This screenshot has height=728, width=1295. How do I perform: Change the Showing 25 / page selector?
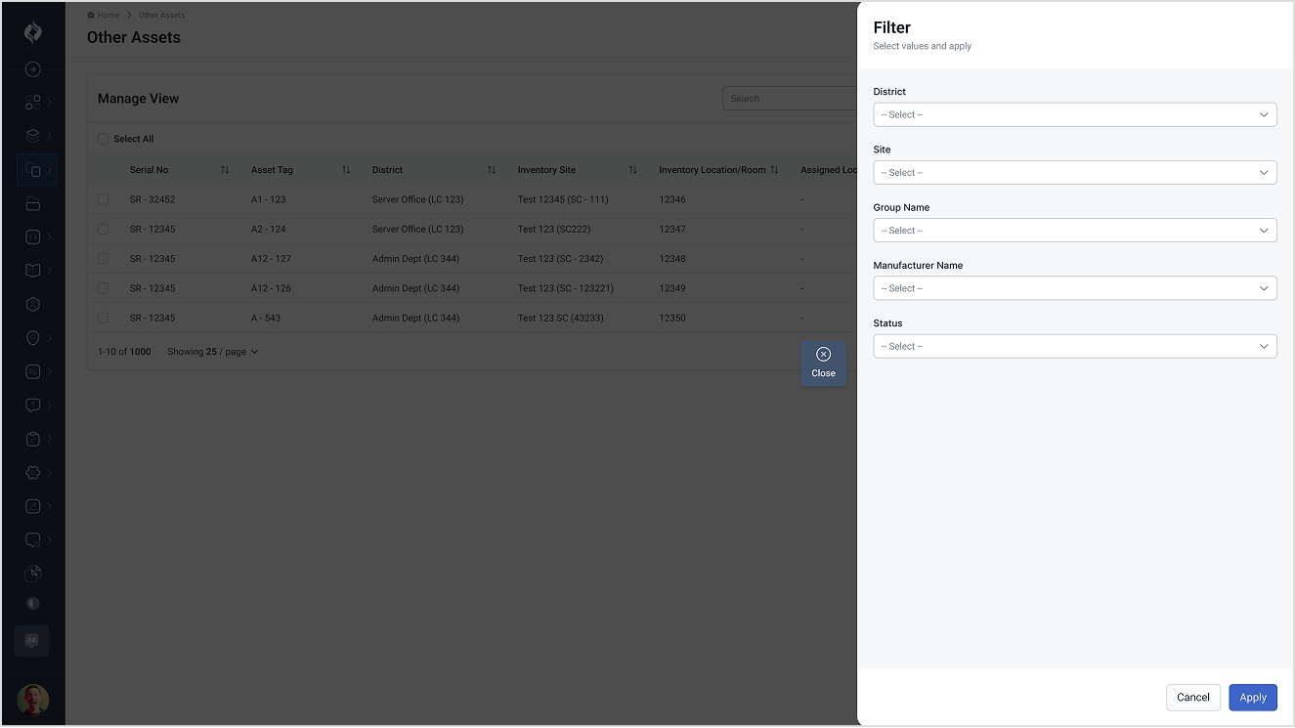[213, 352]
